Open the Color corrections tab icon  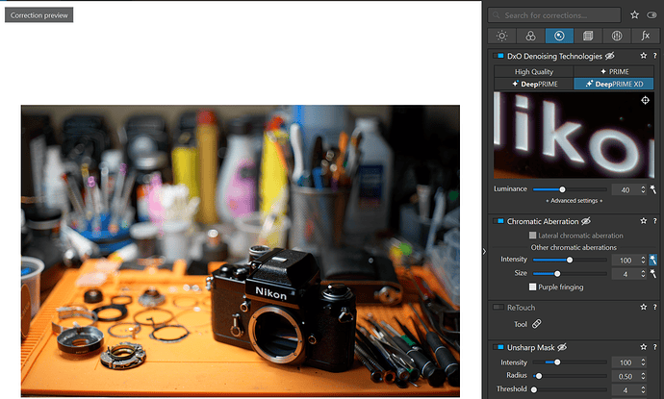pos(529,36)
